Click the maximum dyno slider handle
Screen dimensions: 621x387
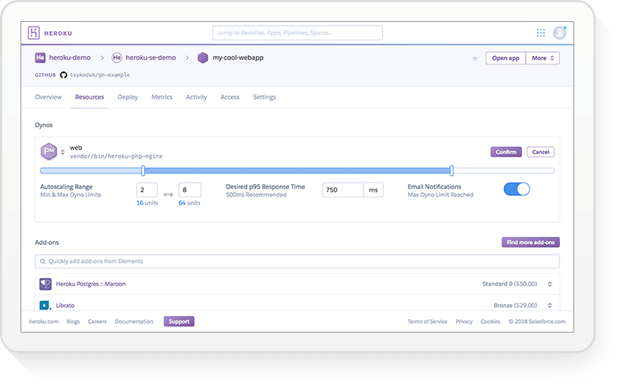452,171
